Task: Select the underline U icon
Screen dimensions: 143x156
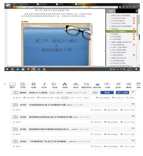Action: tap(54, 84)
